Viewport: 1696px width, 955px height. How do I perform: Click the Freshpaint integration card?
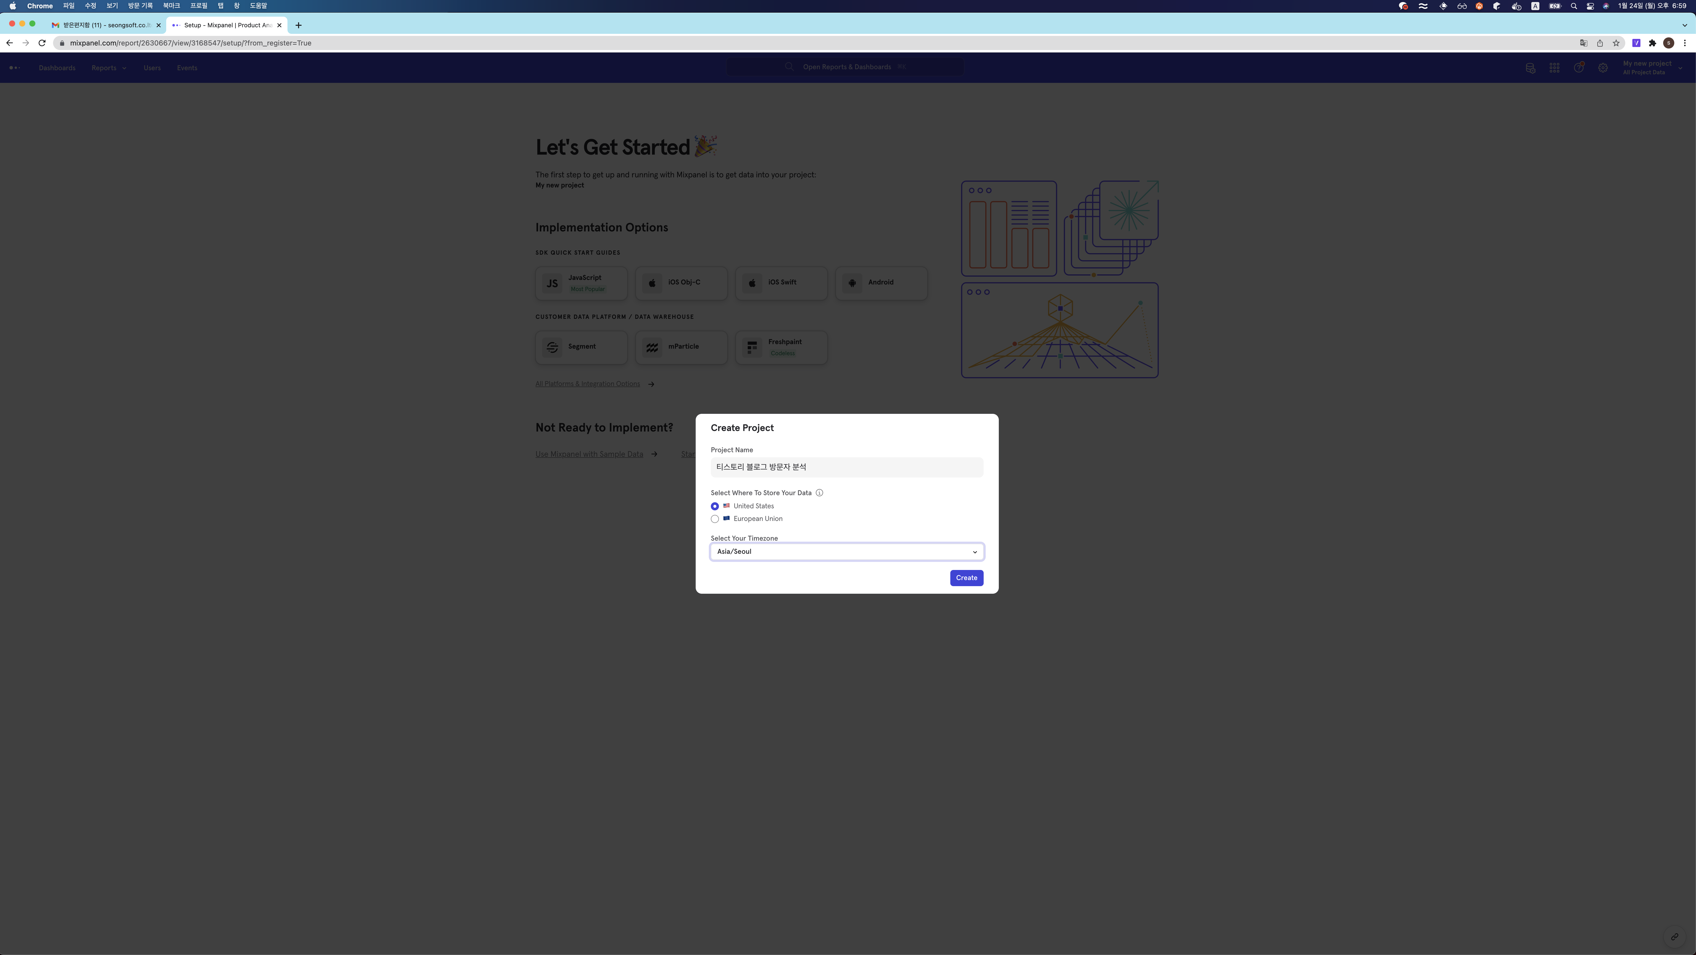[782, 347]
